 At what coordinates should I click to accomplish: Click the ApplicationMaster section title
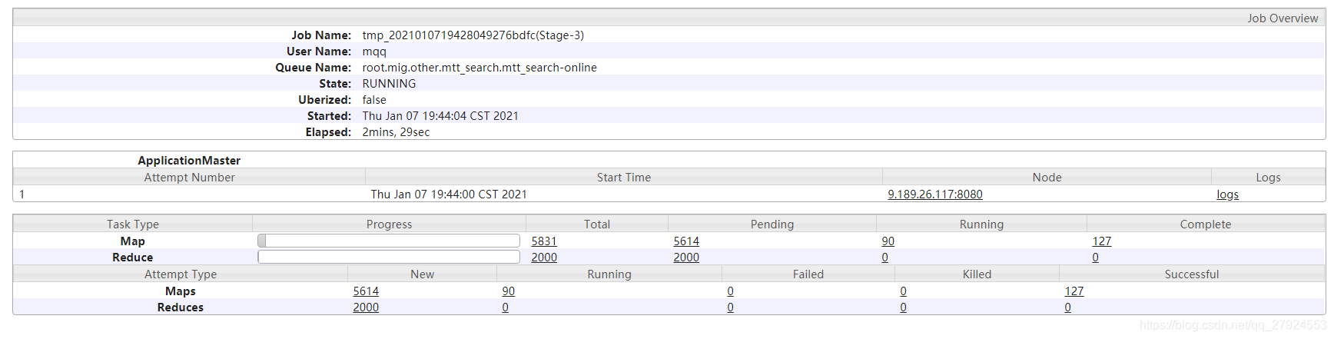[189, 161]
